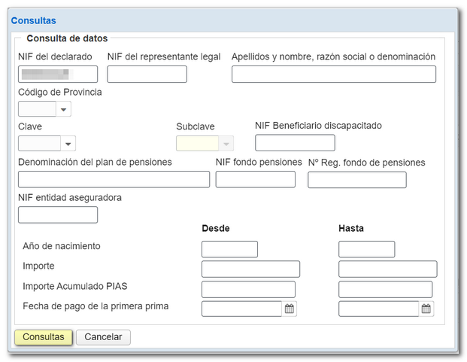Screen dimensions: 467x362
Task: Click the Importe Hasta input field
Action: point(387,269)
